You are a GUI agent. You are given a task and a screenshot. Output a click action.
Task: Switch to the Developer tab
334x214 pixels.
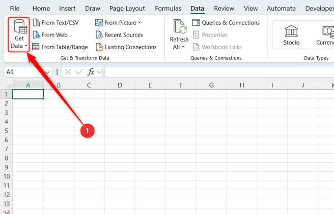click(319, 9)
